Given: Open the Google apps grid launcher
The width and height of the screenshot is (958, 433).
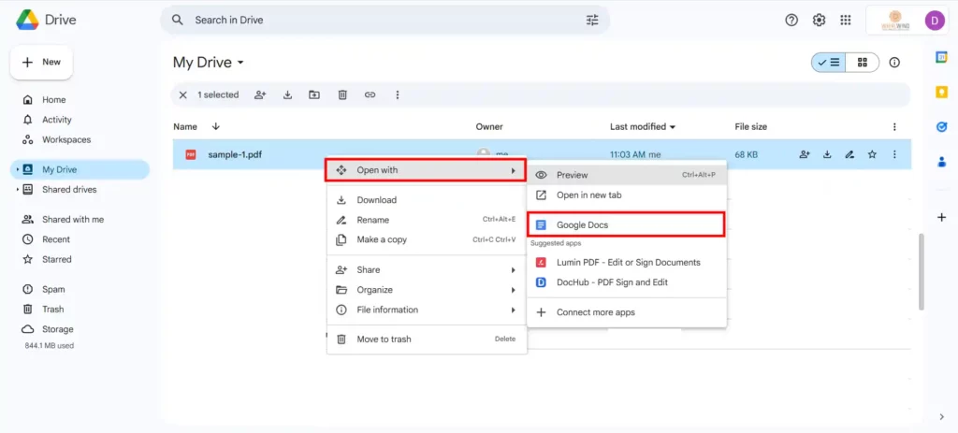Looking at the screenshot, I should click(x=846, y=20).
